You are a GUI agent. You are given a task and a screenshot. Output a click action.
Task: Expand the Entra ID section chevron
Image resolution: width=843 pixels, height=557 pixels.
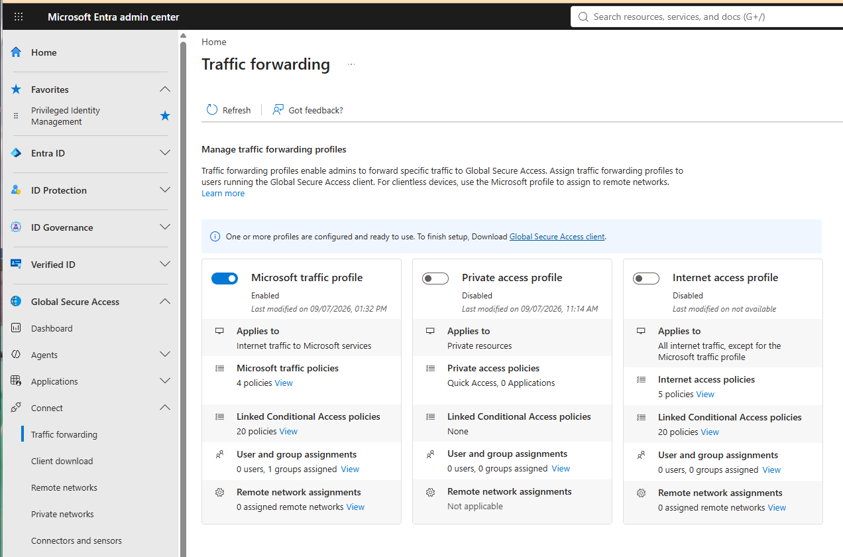(x=165, y=153)
